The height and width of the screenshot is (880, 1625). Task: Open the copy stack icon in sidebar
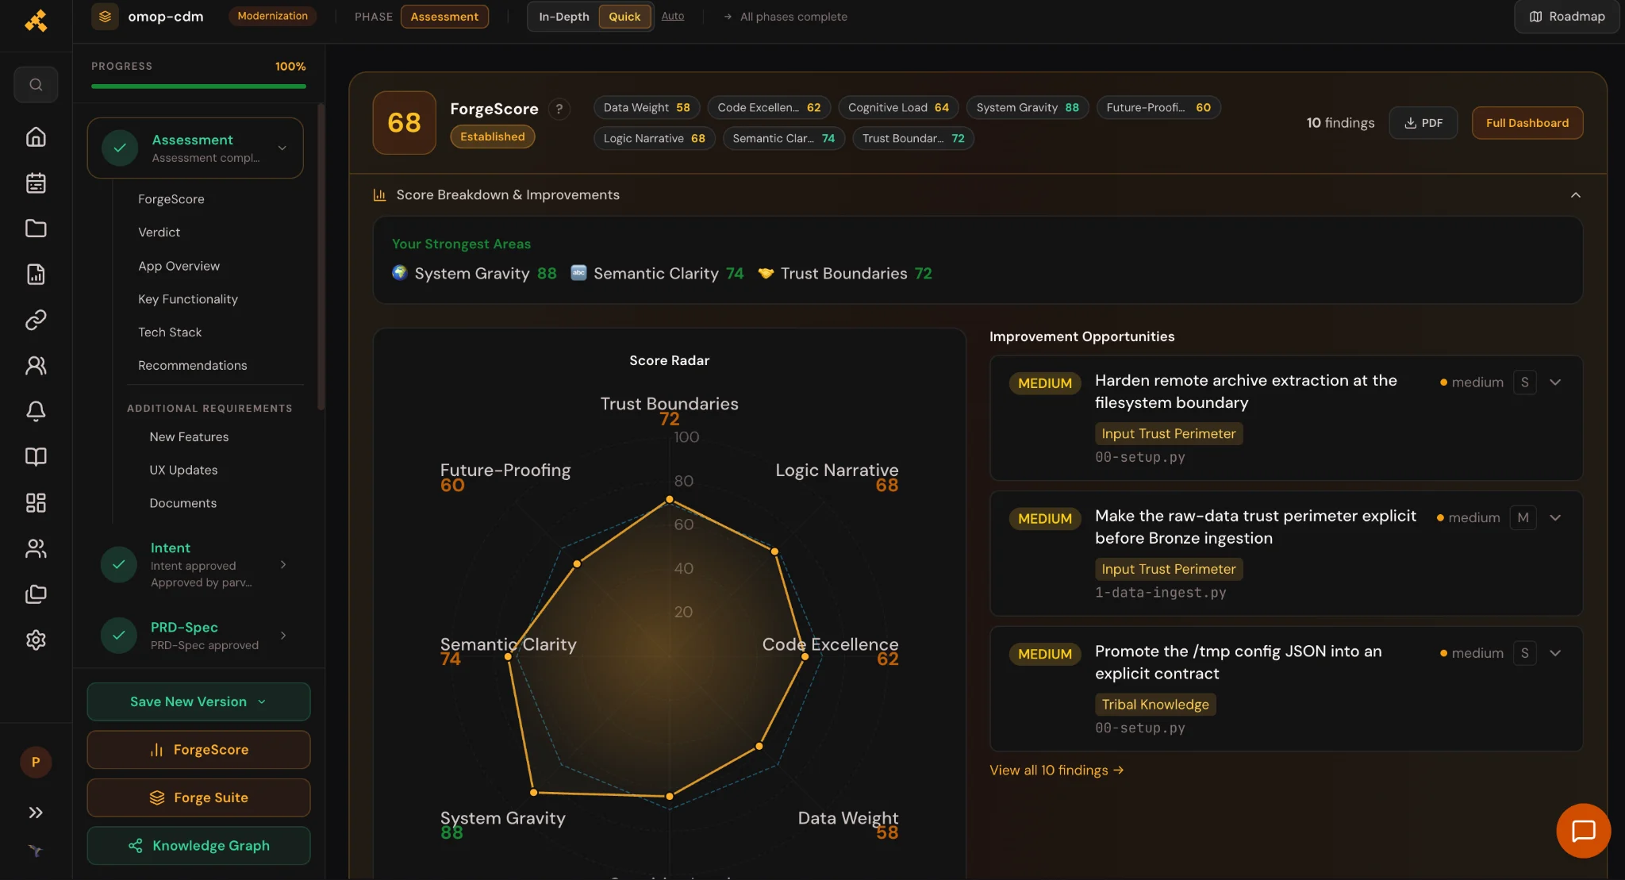(x=36, y=594)
